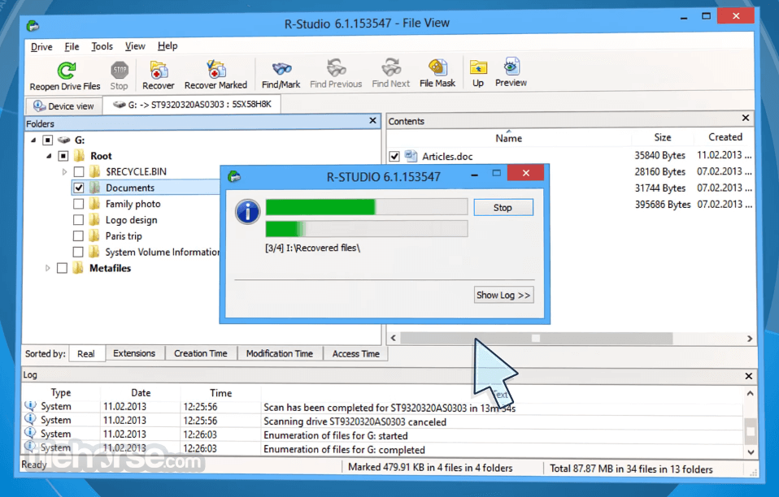Click the Recover toolbar icon
Screen dimensions: 779x497
tap(159, 70)
